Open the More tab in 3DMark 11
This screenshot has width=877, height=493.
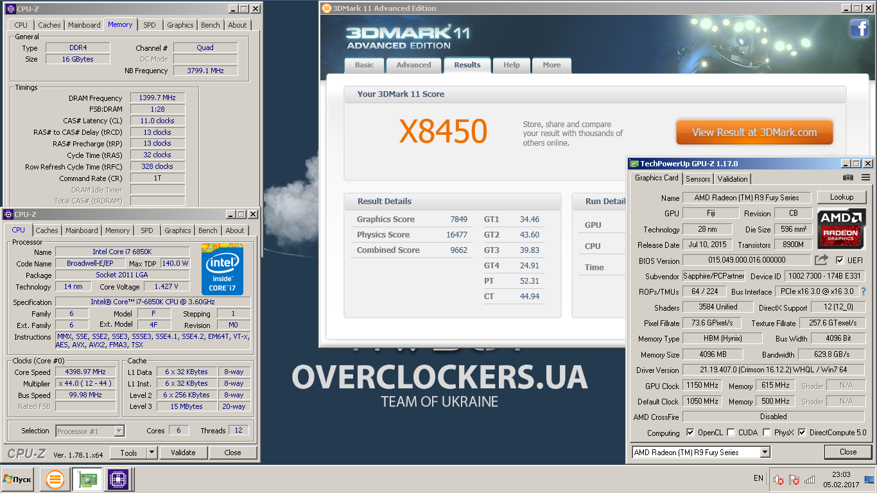[x=551, y=65]
